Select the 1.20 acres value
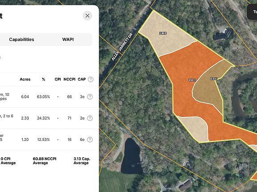The height and width of the screenshot is (192, 257). (x=25, y=140)
